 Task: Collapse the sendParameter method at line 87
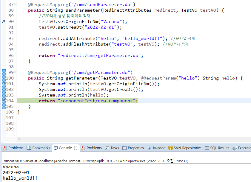tap(15, 4)
